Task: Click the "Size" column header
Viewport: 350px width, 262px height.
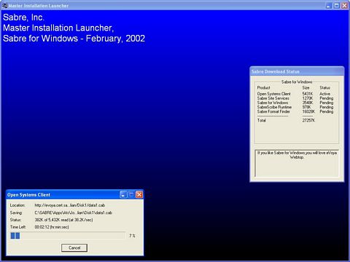Action: (306, 87)
